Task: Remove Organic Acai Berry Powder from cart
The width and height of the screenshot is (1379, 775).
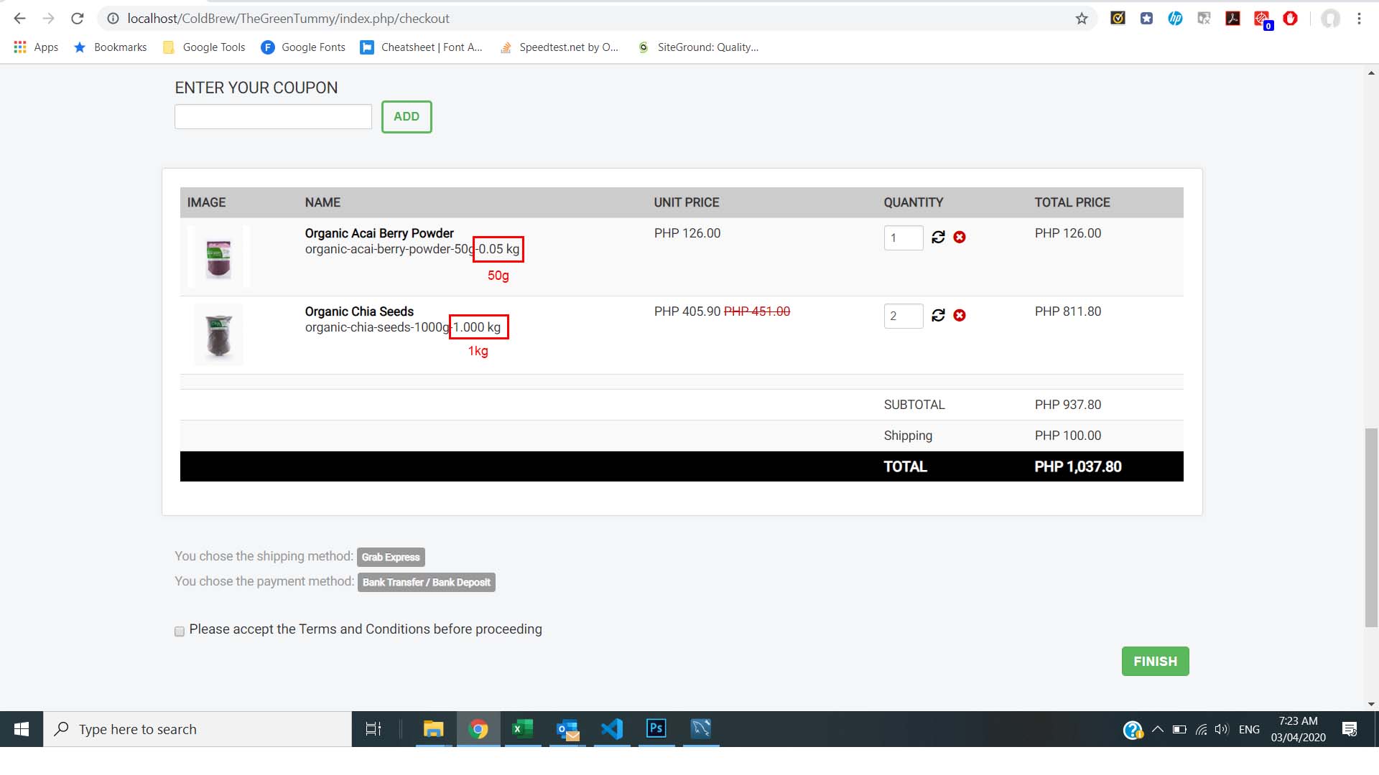Action: point(960,237)
